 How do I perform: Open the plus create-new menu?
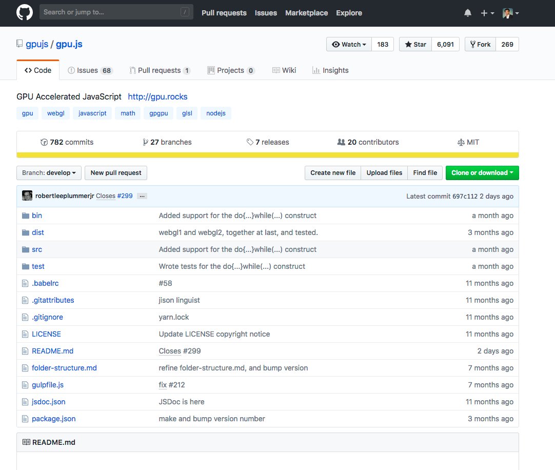[487, 13]
